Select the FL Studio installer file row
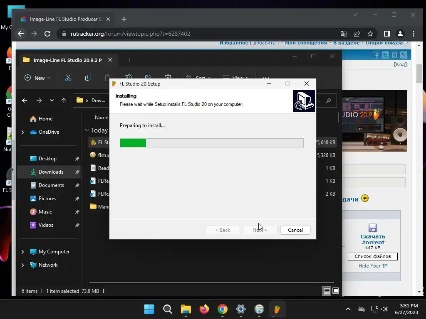This screenshot has height=319, width=426. (x=213, y=142)
